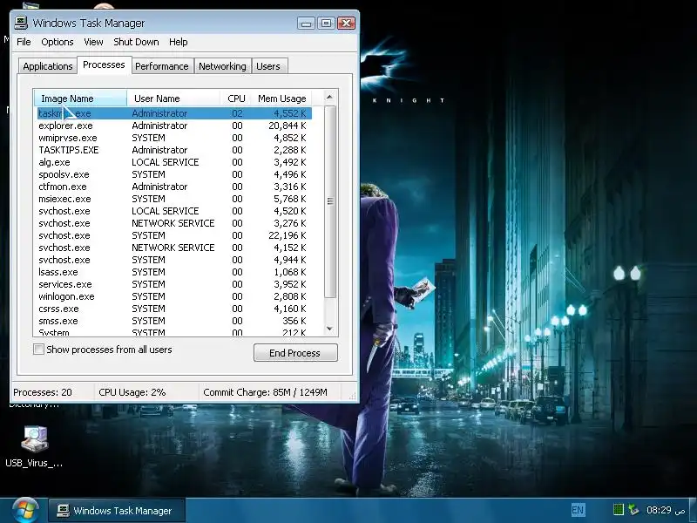Open USB_Virus desktop shortcut icon
This screenshot has height=523, width=697.
pos(34,446)
